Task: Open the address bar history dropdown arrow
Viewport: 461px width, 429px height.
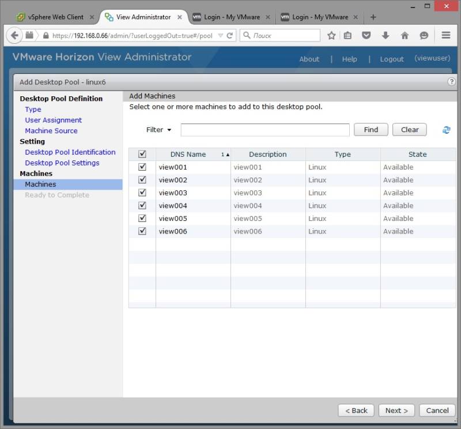Action: (221, 36)
